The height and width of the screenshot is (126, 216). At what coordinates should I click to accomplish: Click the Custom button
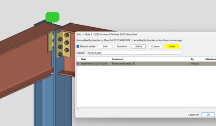tap(155, 46)
